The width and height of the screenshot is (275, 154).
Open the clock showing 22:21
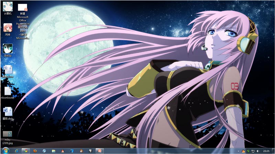click(x=266, y=151)
